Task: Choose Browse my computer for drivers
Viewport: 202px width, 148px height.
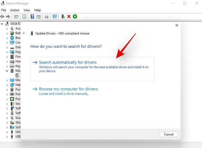Action: coord(65,91)
